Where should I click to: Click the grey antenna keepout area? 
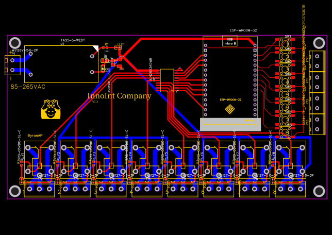click(x=230, y=124)
